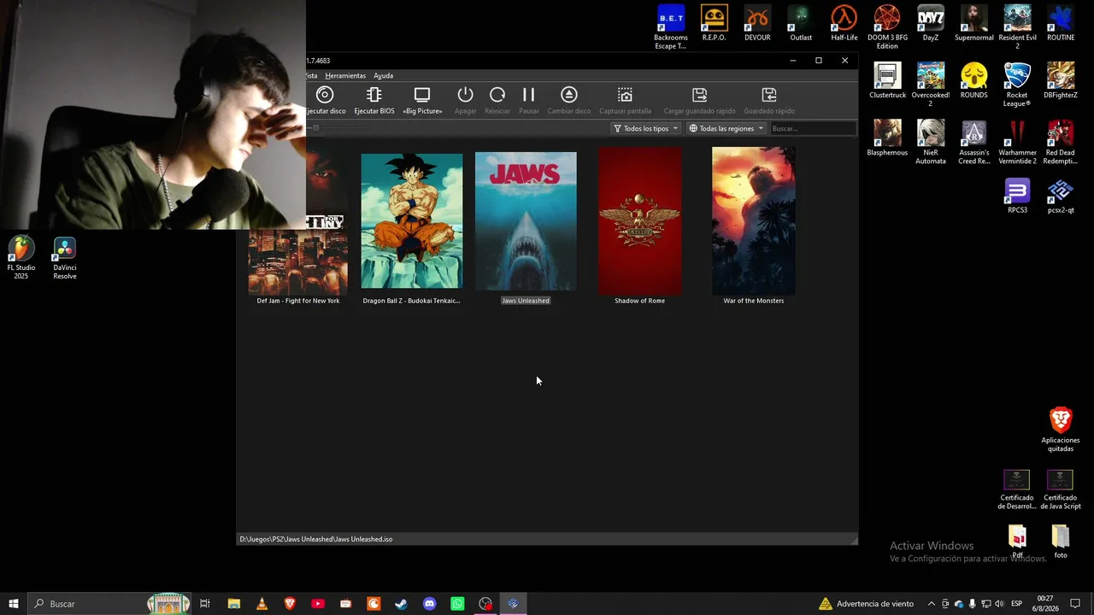Screen dimensions: 1094x615
Task: Select the Red Dead Redemption shortcut
Action: point(1061,142)
